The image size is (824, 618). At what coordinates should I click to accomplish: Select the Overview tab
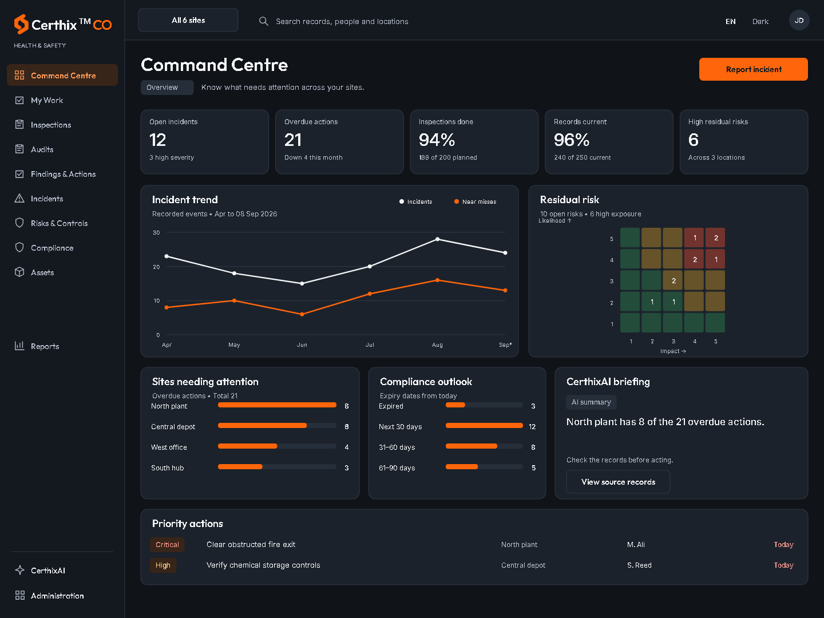167,88
